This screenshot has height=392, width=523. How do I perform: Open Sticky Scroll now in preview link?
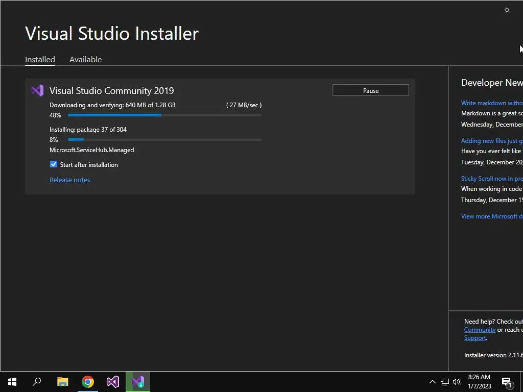[492, 179]
